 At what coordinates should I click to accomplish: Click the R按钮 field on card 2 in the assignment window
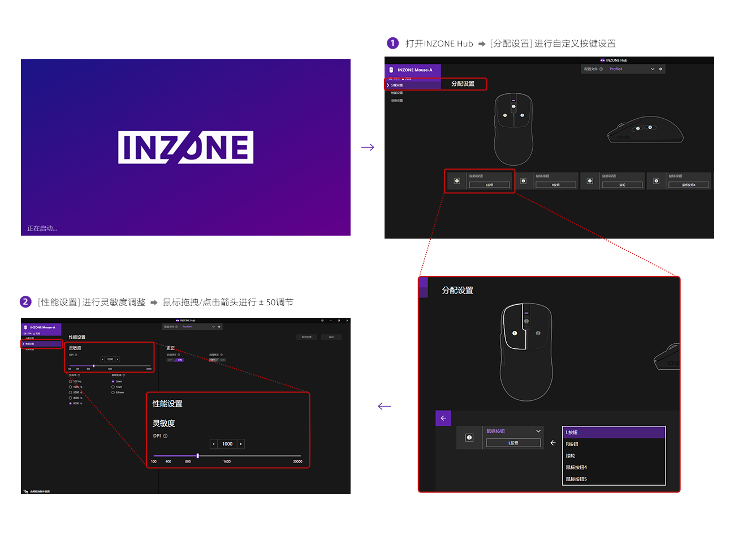coord(556,185)
